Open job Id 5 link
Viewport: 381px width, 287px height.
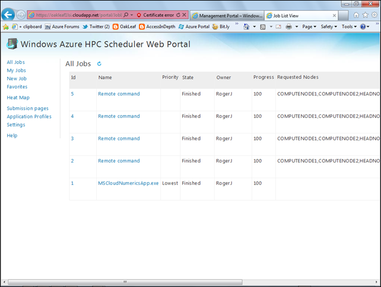[x=72, y=94]
